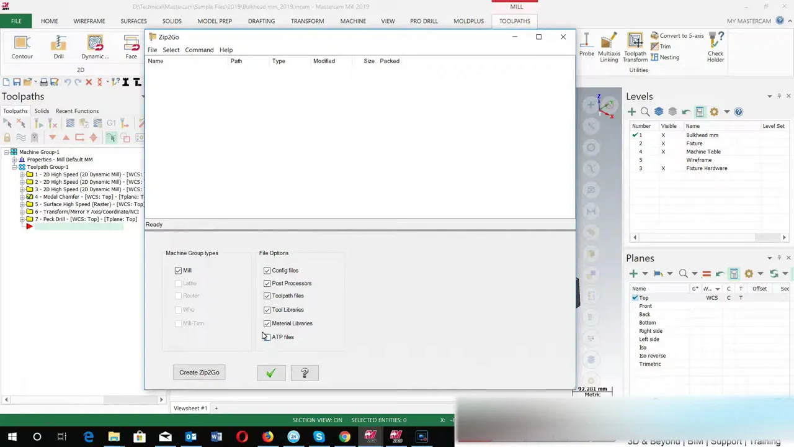Open the Probe utility

tap(586, 48)
